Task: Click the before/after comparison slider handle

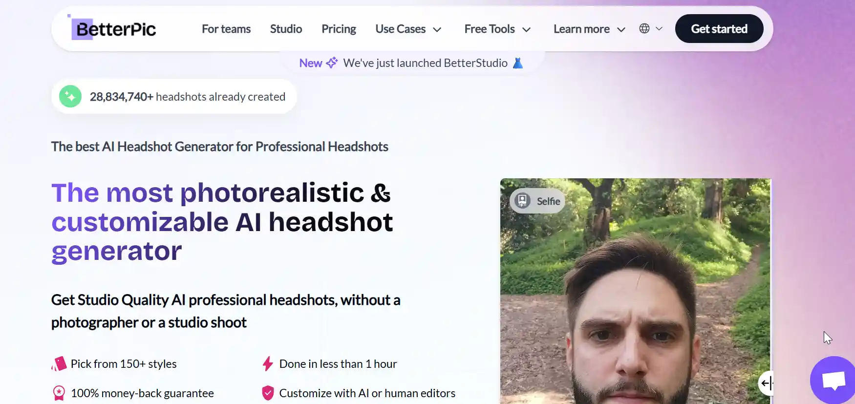Action: tap(767, 383)
